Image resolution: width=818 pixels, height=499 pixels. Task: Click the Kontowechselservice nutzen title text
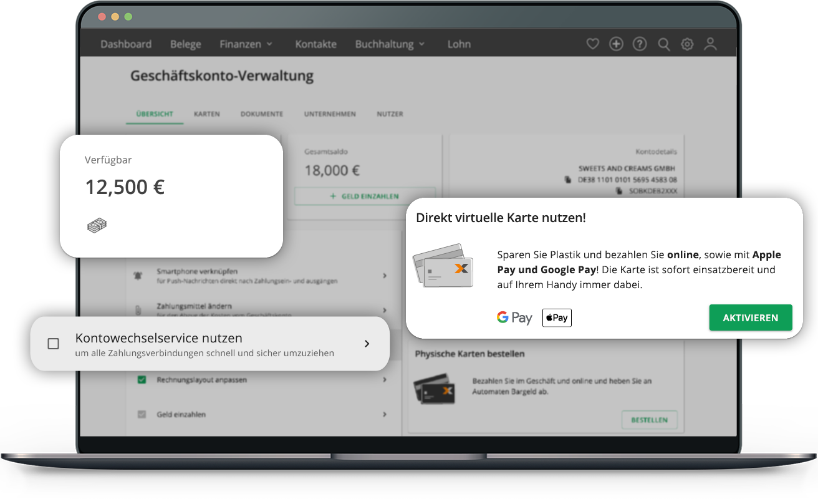pos(159,338)
